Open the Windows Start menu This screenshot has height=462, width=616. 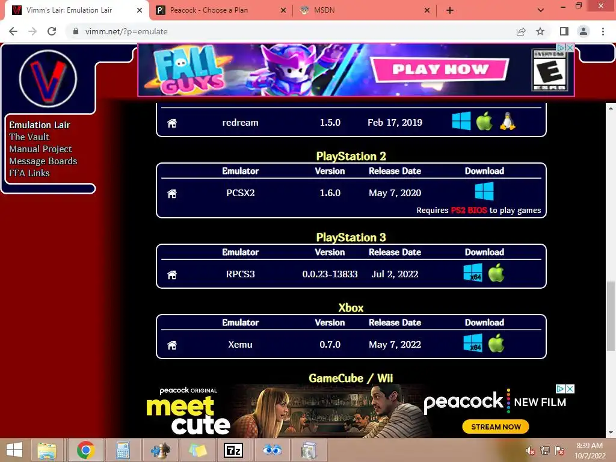(14, 450)
